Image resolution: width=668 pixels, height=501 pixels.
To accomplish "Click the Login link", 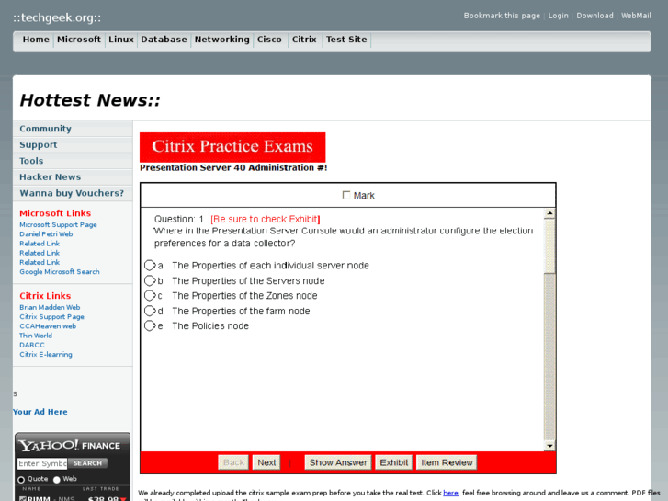I will tap(558, 16).
